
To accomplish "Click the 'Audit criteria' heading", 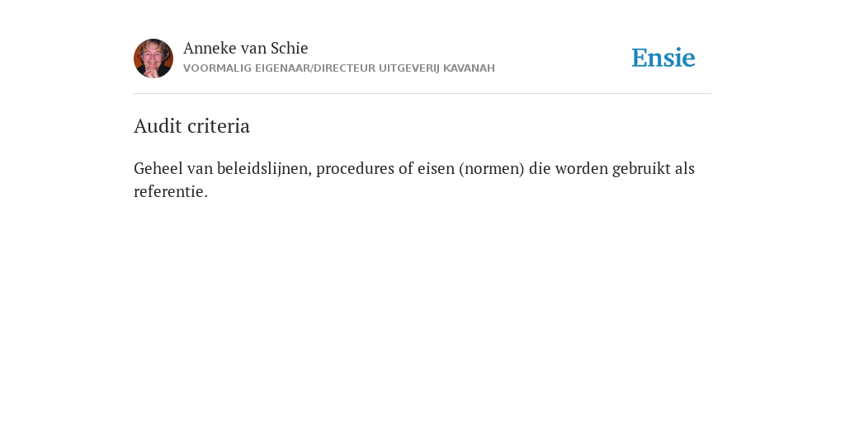I will click(191, 126).
